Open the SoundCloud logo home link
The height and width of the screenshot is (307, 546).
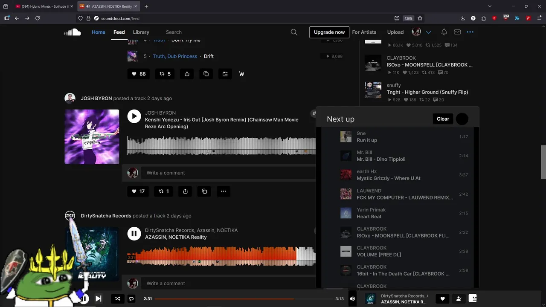[x=73, y=32]
